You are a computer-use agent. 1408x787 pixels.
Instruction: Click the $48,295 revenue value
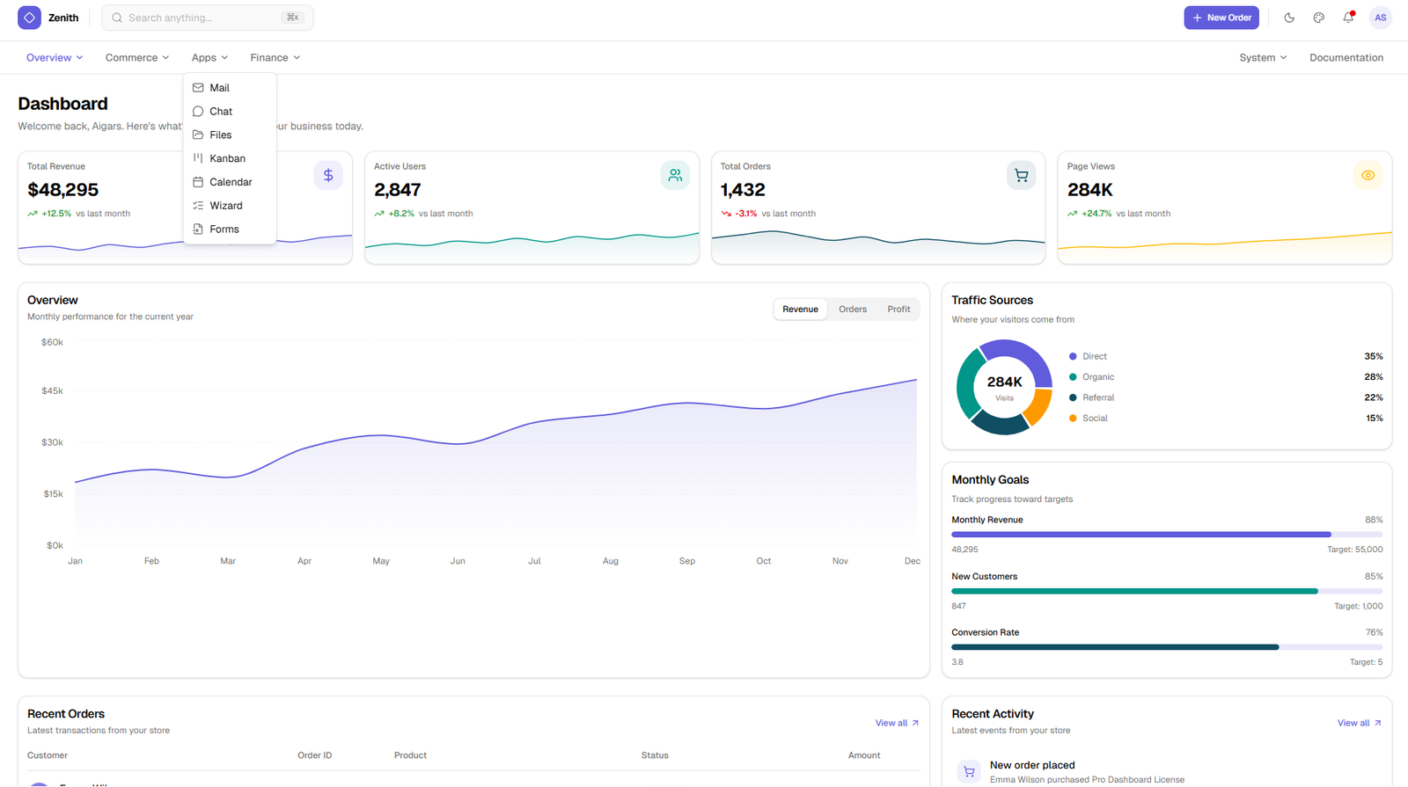tap(62, 190)
